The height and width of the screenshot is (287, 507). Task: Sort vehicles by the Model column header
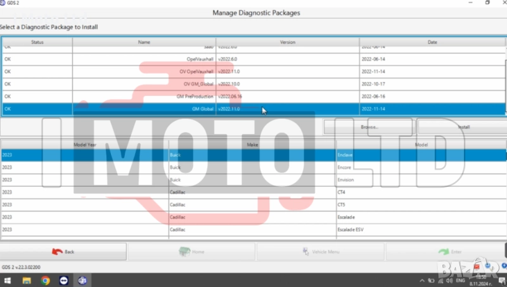pyautogui.click(x=421, y=145)
